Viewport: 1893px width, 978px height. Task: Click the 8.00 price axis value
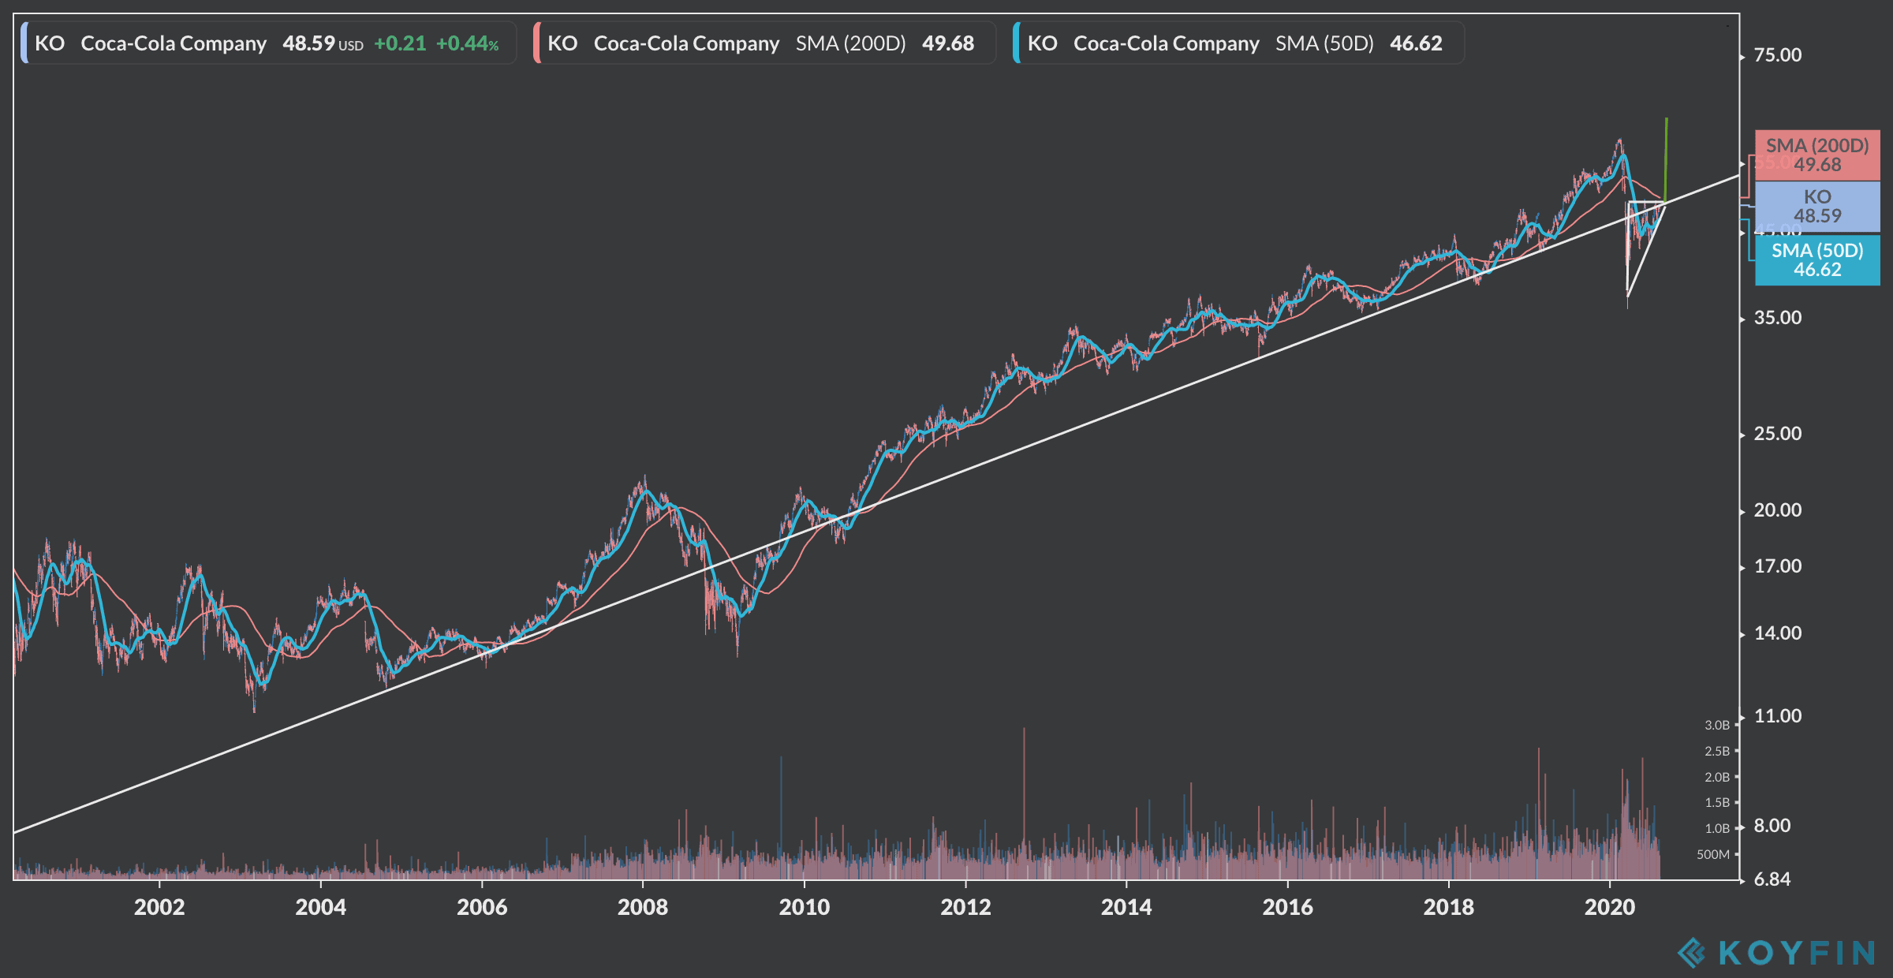tap(1772, 826)
